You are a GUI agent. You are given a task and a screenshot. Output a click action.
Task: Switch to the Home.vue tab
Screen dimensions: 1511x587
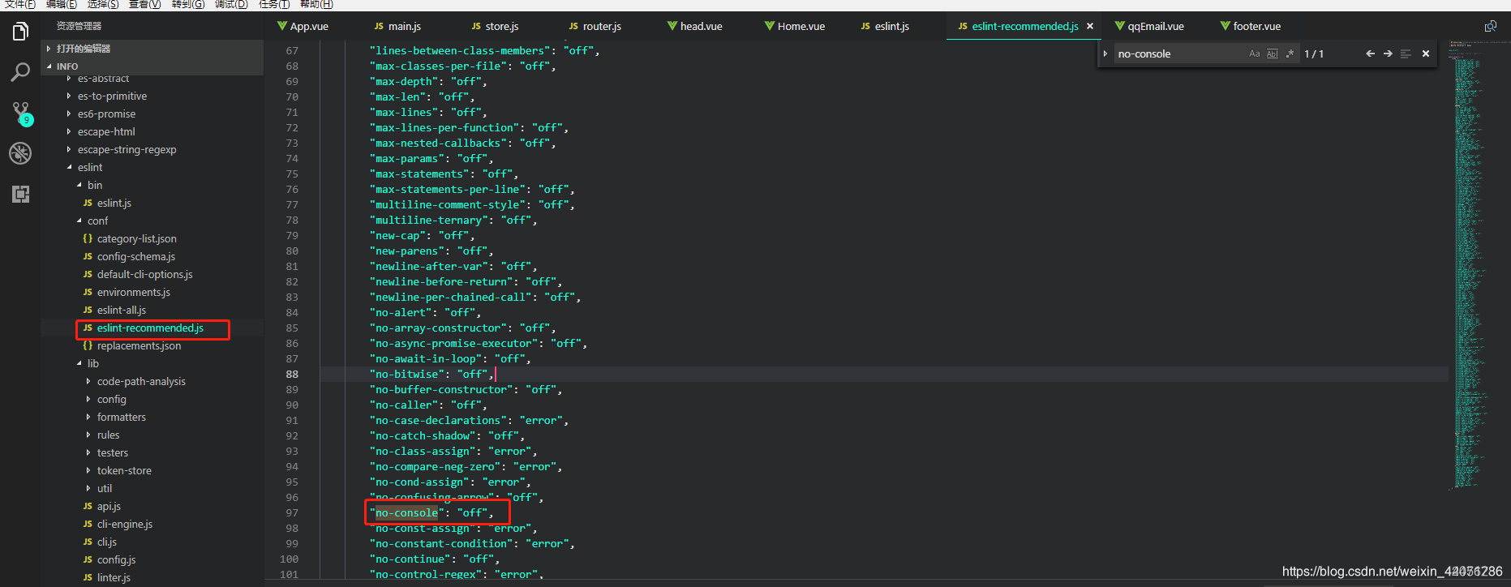tap(794, 26)
